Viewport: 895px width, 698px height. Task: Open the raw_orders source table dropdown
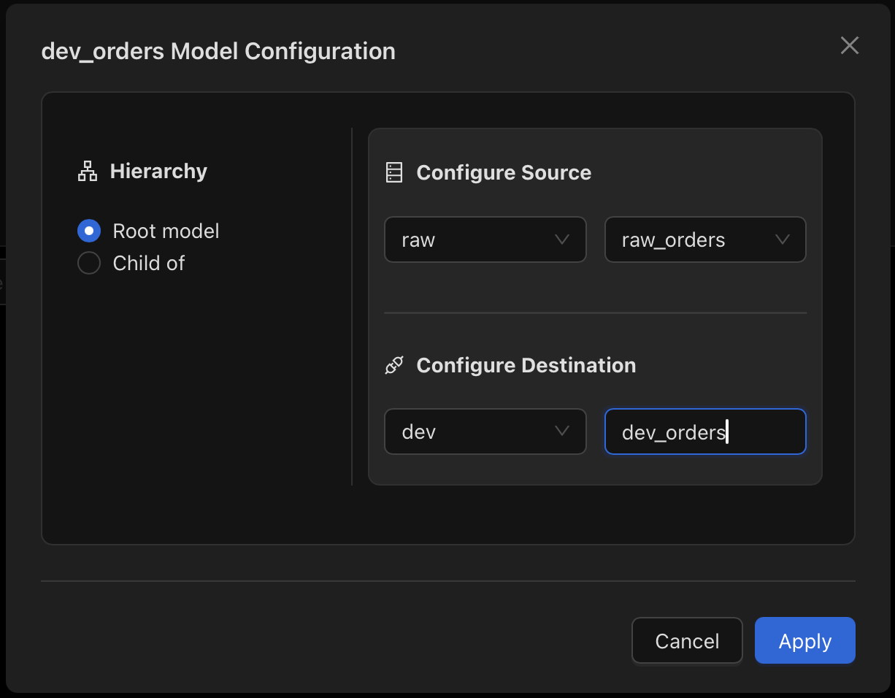point(705,239)
